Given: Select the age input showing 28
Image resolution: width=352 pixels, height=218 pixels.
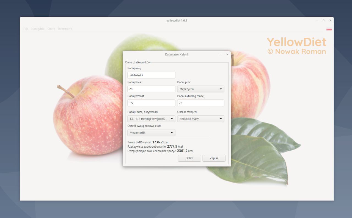Looking at the screenshot, I should (151, 89).
